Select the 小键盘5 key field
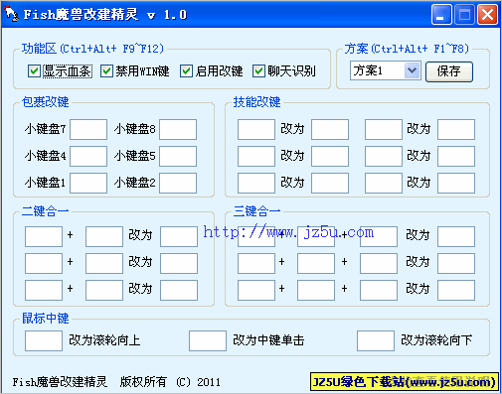 (x=178, y=156)
